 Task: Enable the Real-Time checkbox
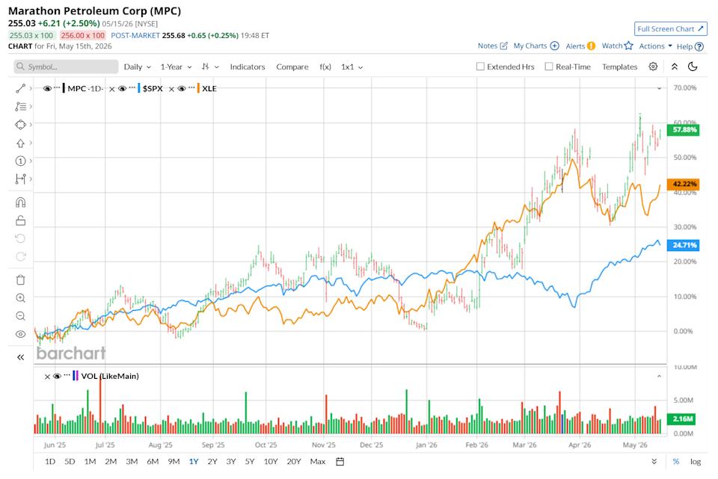pos(548,67)
